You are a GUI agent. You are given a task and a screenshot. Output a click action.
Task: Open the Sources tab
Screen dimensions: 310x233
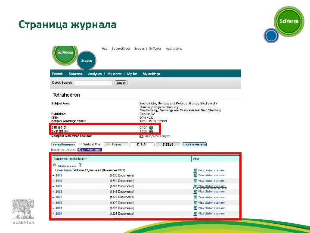click(75, 74)
